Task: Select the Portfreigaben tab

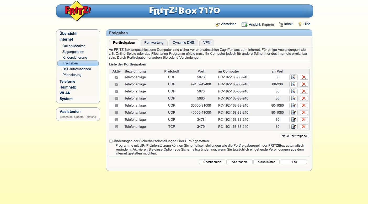Action: click(x=124, y=43)
